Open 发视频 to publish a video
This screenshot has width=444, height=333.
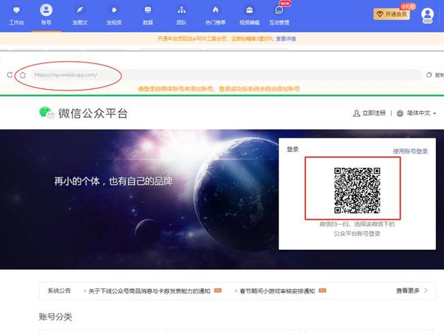[x=114, y=16]
